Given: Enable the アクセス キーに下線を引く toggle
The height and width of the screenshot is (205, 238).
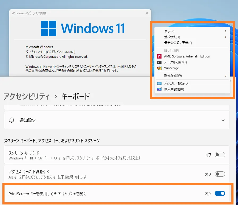Looking at the screenshot, I should (x=220, y=174).
